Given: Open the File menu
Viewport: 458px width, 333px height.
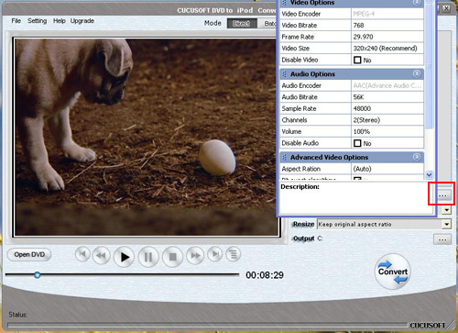Looking at the screenshot, I should click(16, 21).
